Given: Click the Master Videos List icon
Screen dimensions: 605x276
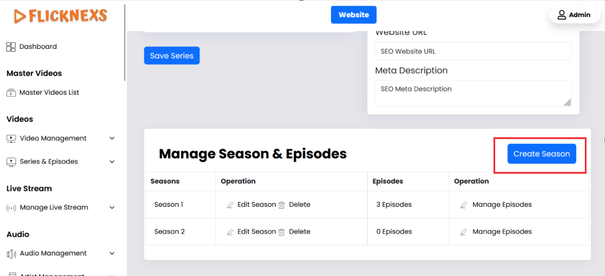Looking at the screenshot, I should coord(11,93).
